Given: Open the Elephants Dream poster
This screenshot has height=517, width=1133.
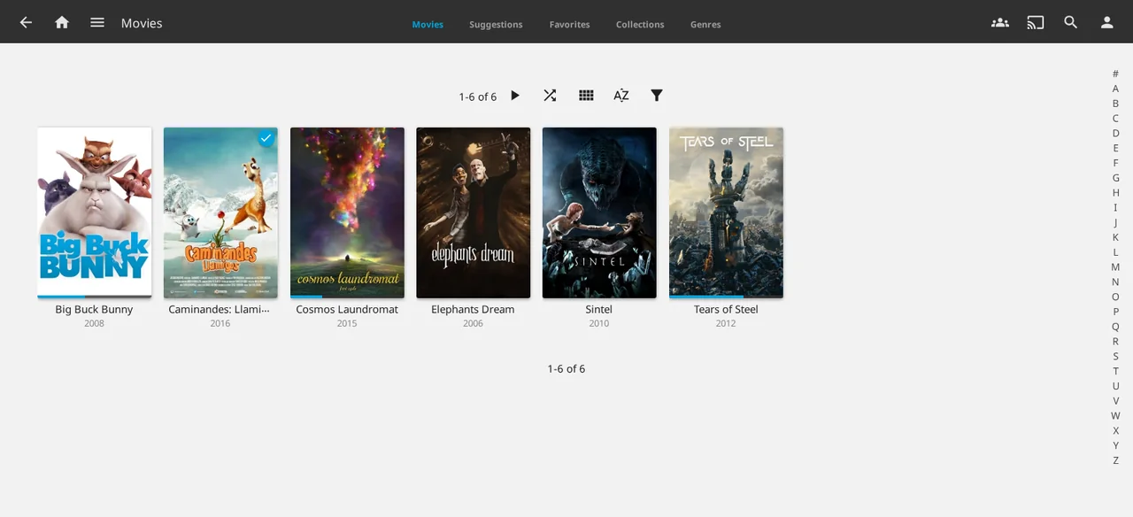Looking at the screenshot, I should (x=474, y=212).
